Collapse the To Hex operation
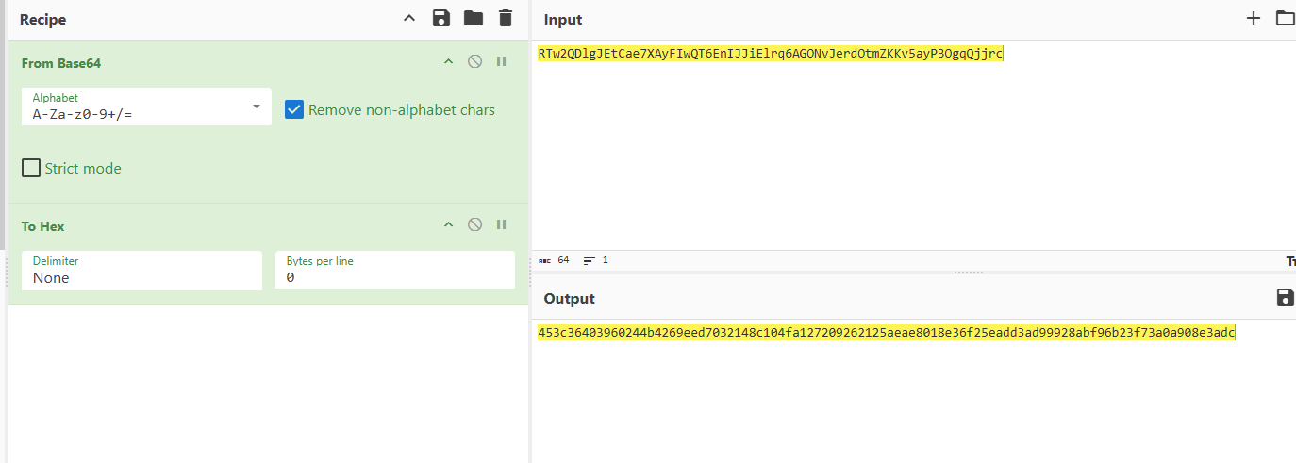The width and height of the screenshot is (1296, 463). [449, 224]
